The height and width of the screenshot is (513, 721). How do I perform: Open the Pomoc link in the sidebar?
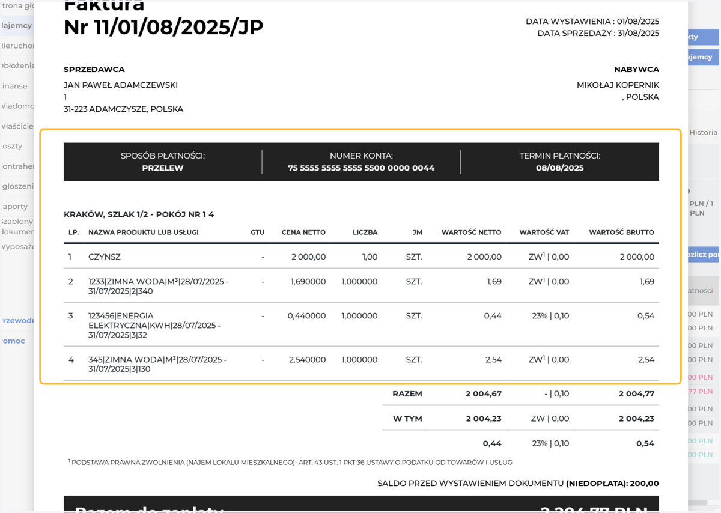click(13, 341)
